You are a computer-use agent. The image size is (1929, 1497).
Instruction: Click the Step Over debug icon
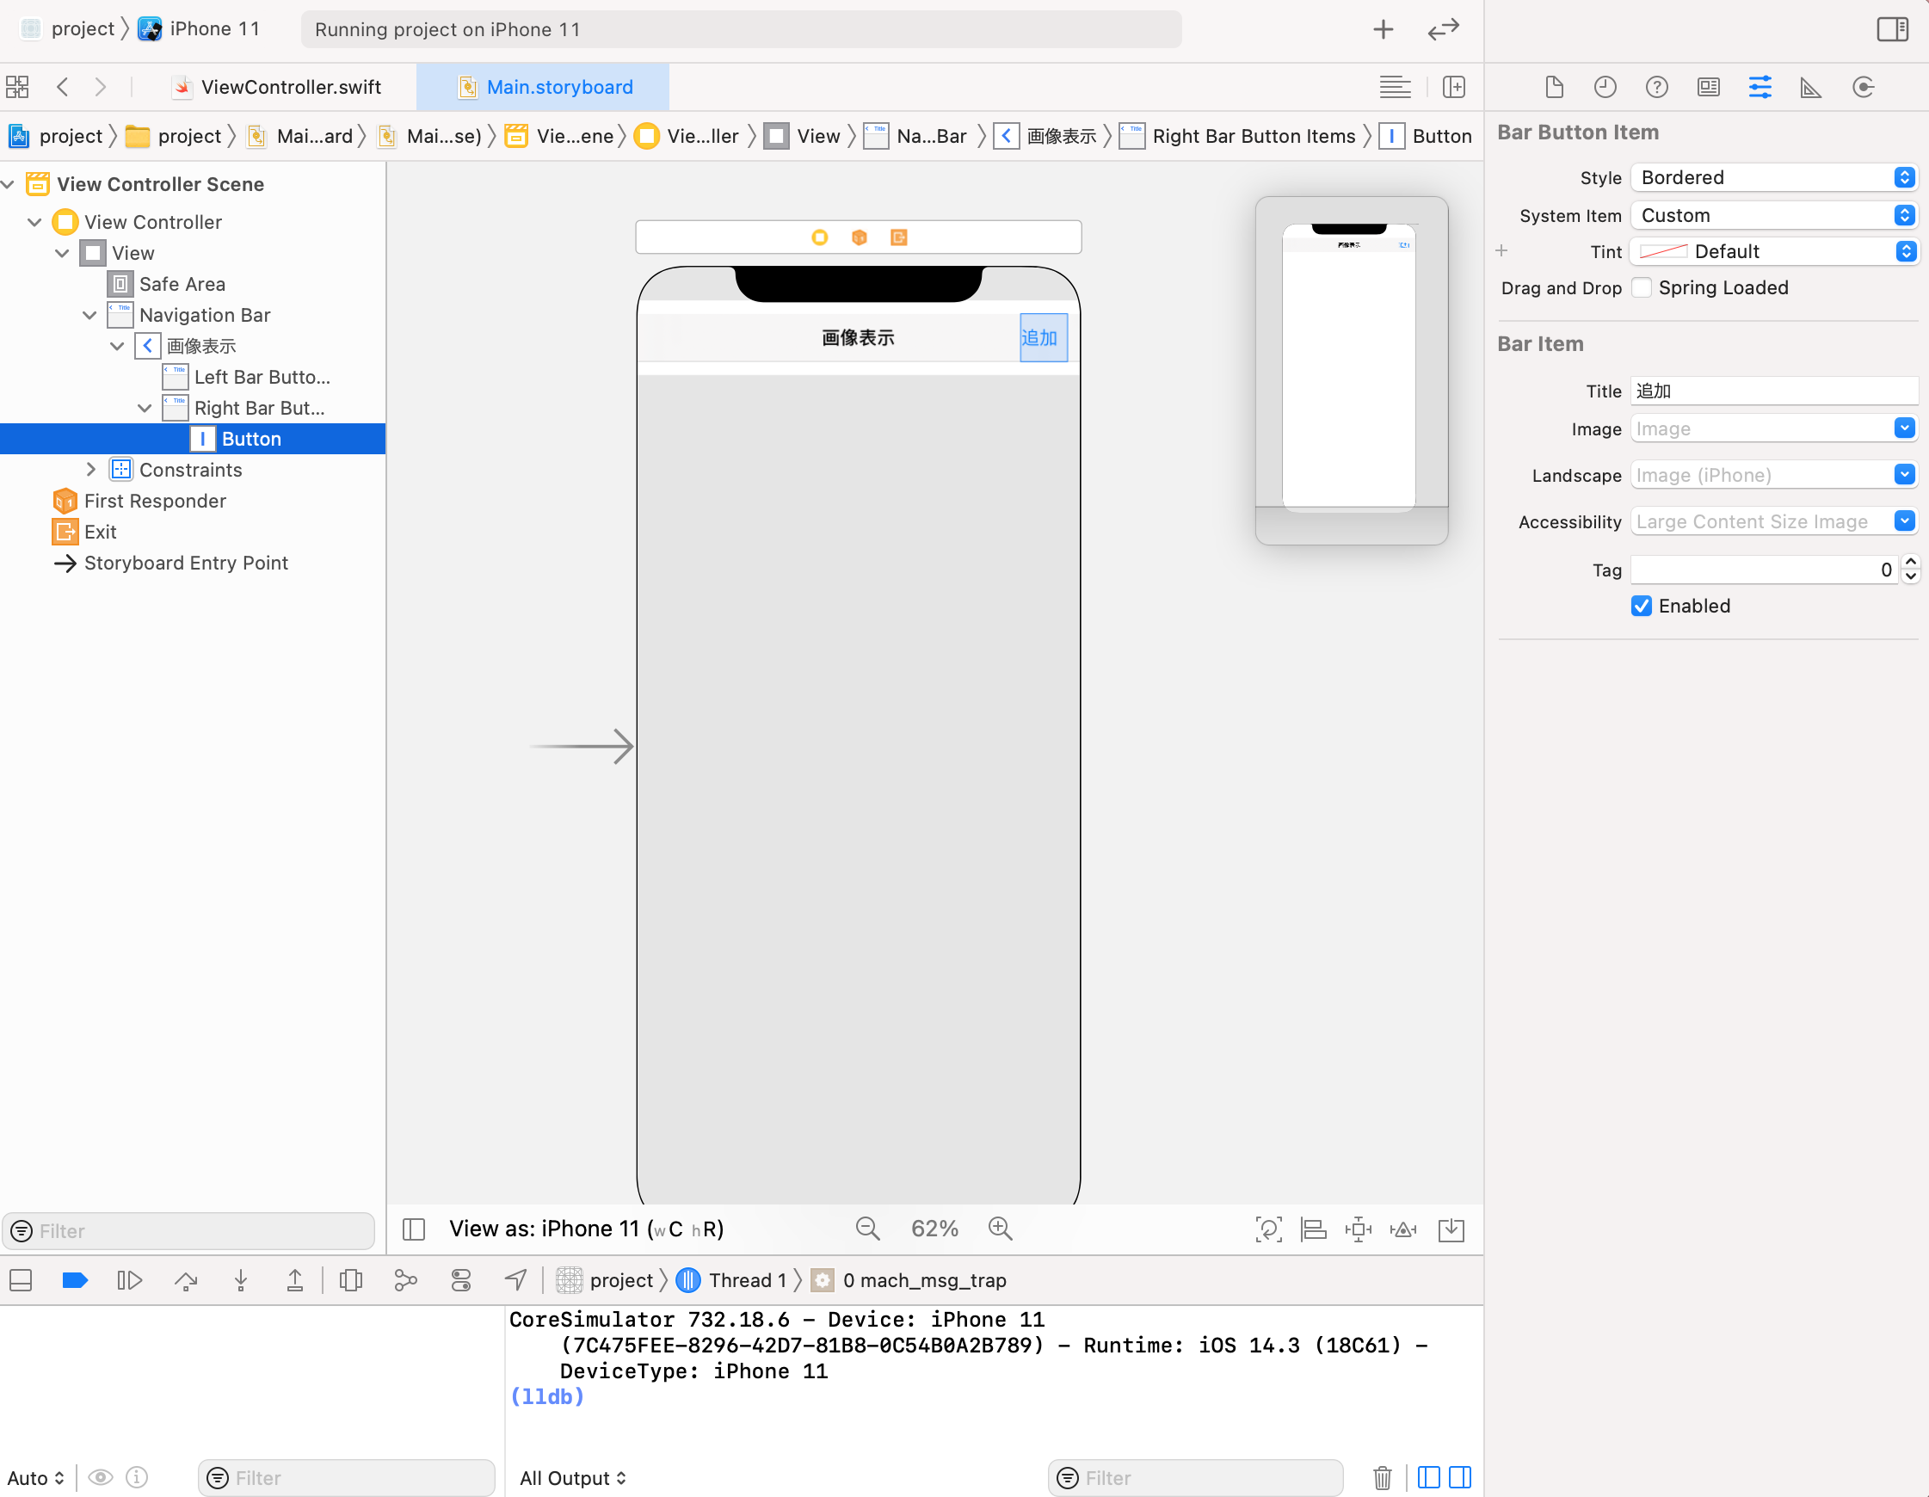click(186, 1280)
